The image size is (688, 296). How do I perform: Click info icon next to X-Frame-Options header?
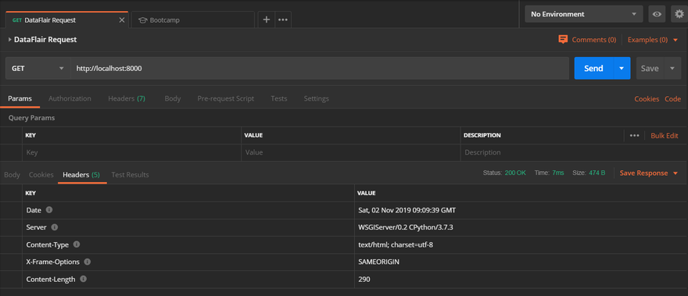[x=87, y=262]
